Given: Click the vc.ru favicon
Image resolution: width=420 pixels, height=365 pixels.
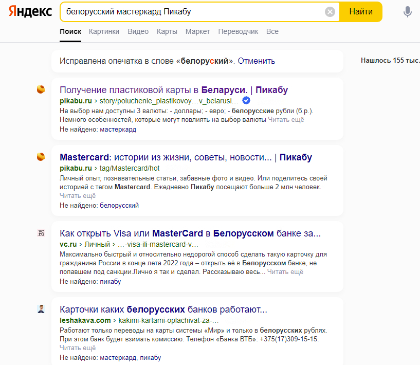Looking at the screenshot, I should pyautogui.click(x=41, y=233).
